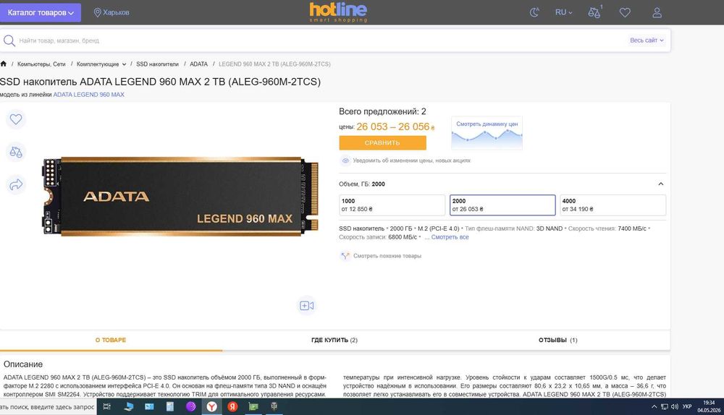Open Компьютеры, Сети breadcrumb

tap(41, 64)
